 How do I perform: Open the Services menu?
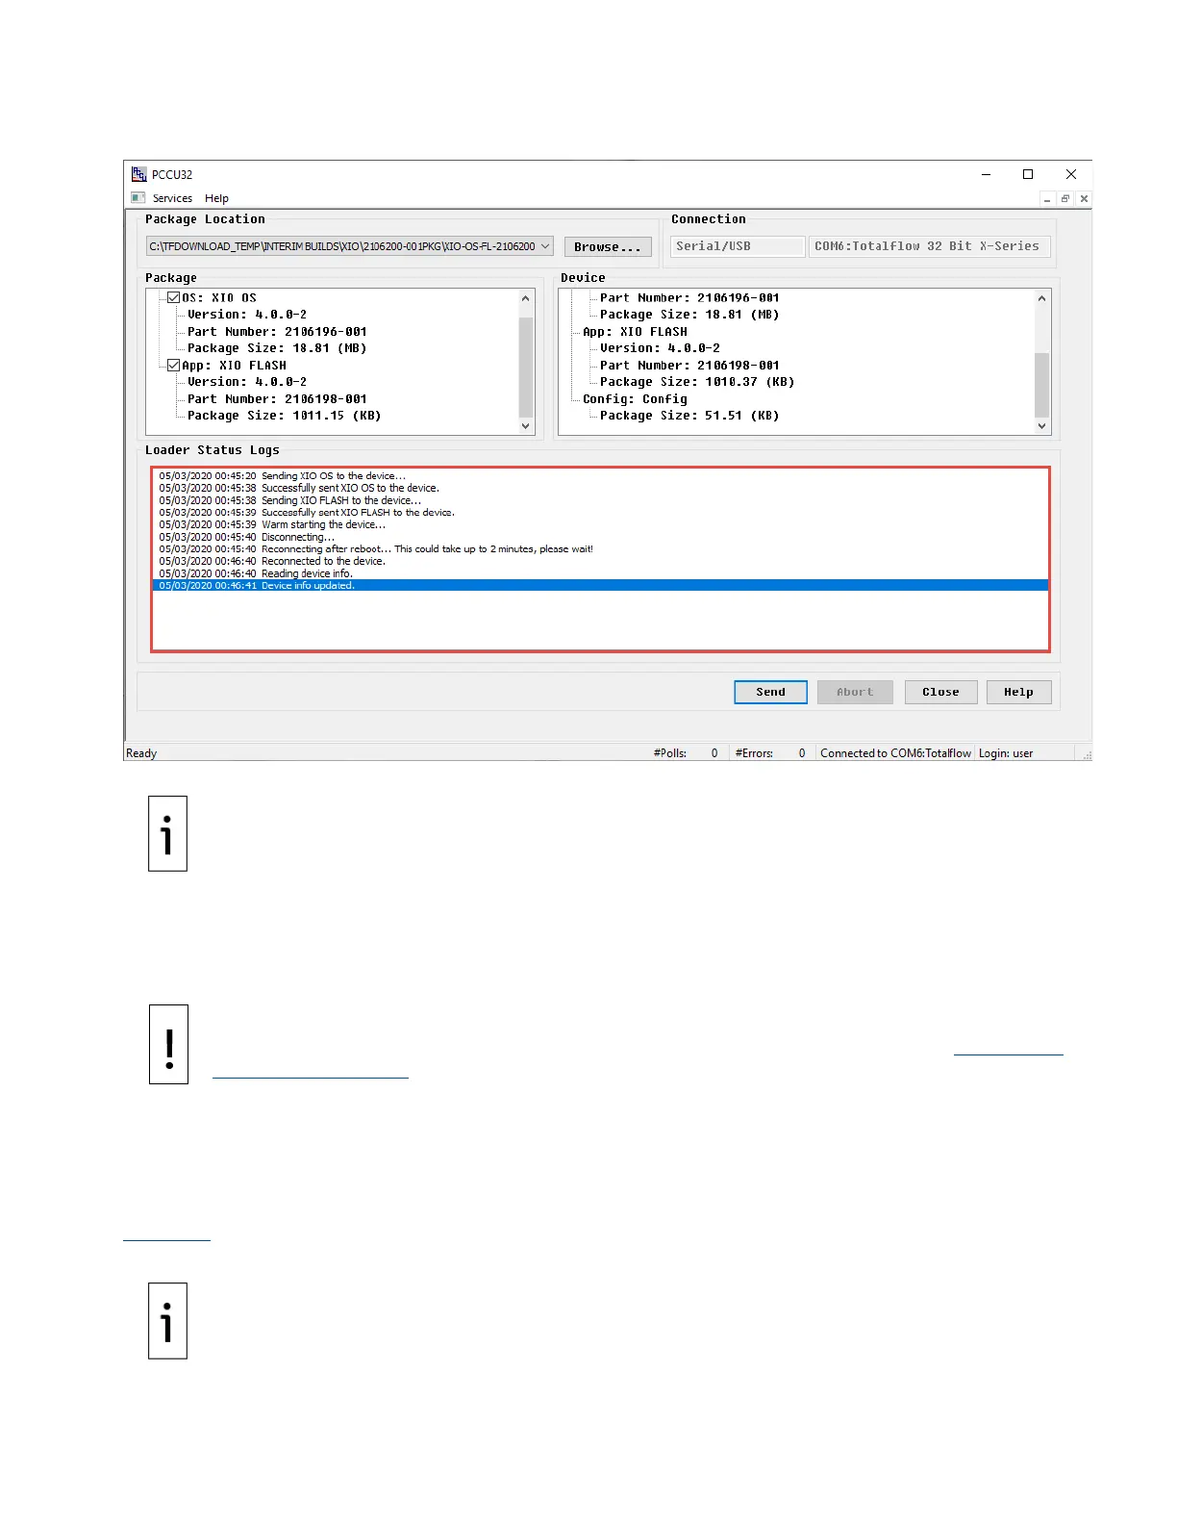click(x=172, y=198)
